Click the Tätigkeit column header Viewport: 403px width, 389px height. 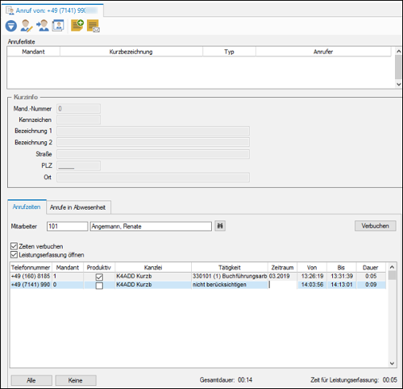pyautogui.click(x=230, y=267)
